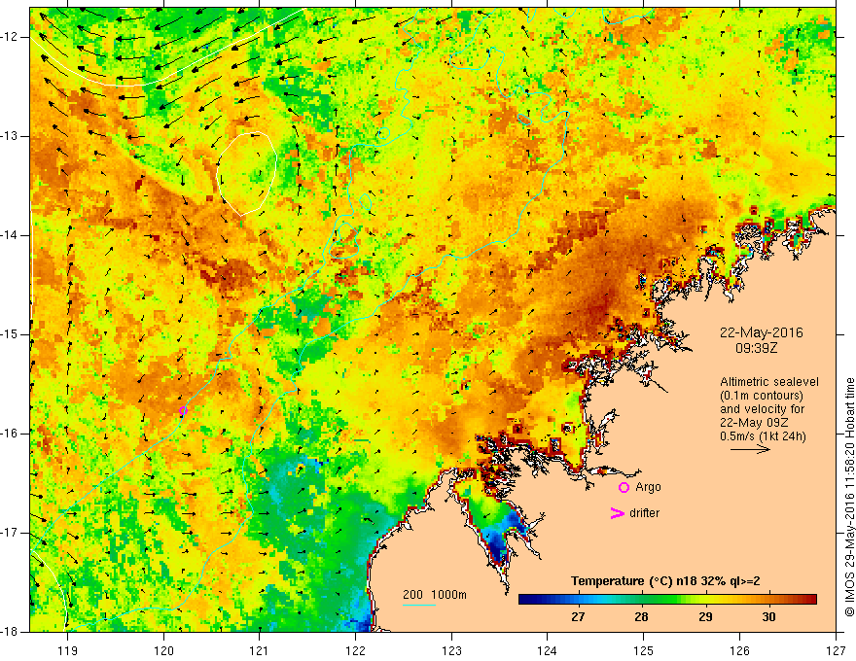This screenshot has width=856, height=661.
Task: Click the cyan 200 1000m isobath legend line
Action: click(419, 605)
